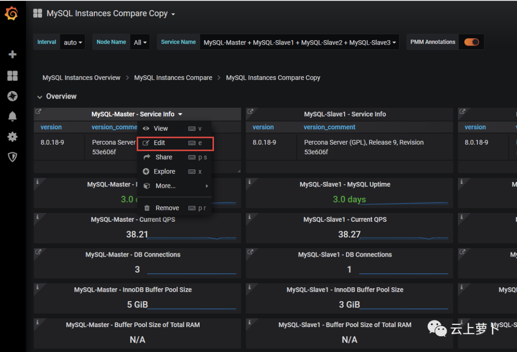Click the info icon on MySQL-Master Current QPS
This screenshot has width=517, height=352.
(x=38, y=217)
